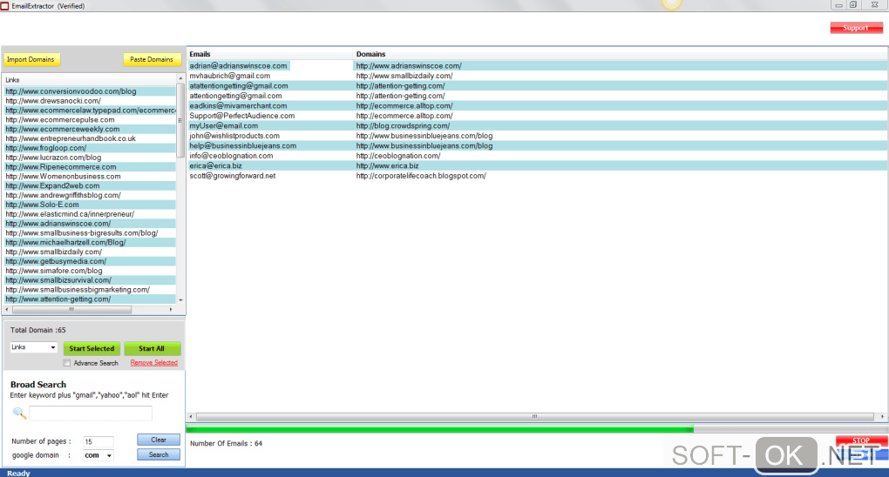
Task: Click the www.smallbizdaily.com domain cell
Action: (x=404, y=76)
